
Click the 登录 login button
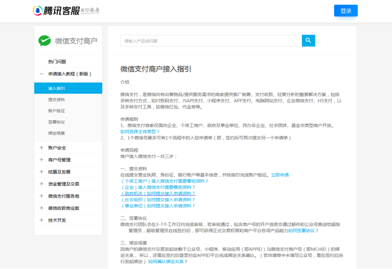pyautogui.click(x=346, y=11)
